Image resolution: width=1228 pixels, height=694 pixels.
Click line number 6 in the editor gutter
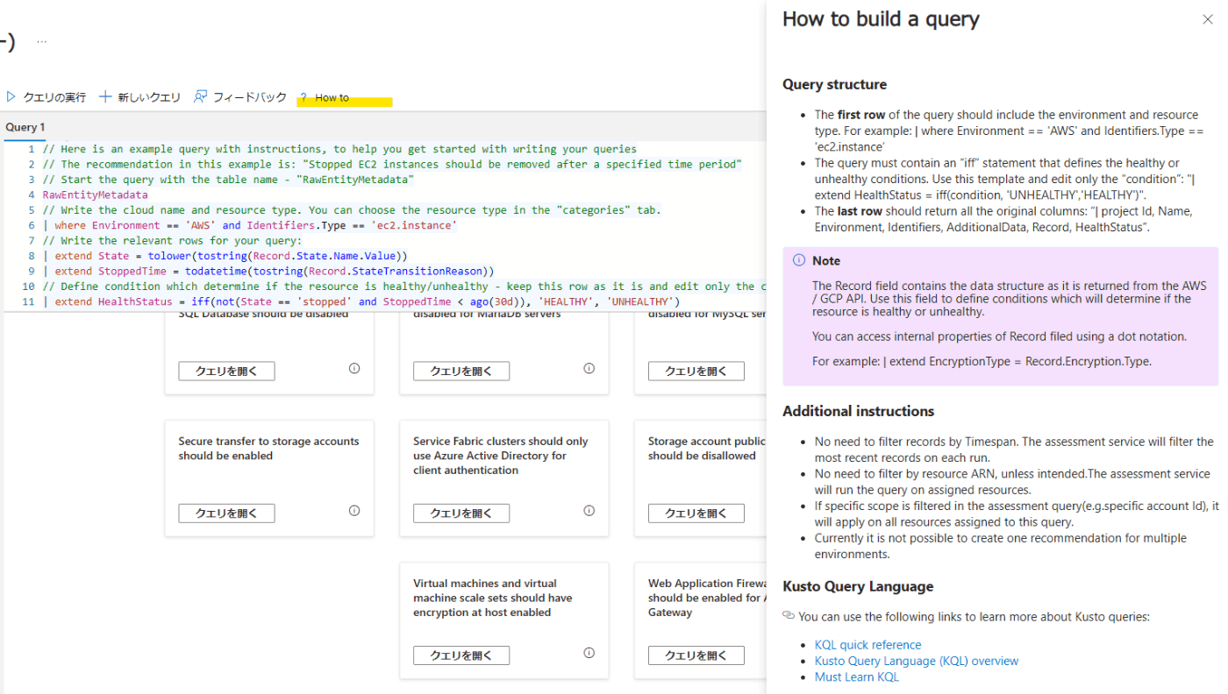pyautogui.click(x=31, y=225)
